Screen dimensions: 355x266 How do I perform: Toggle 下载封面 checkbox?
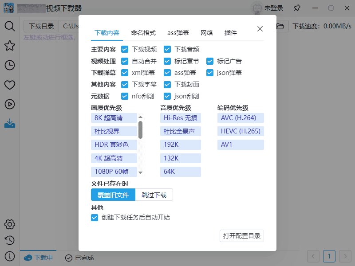167,84
